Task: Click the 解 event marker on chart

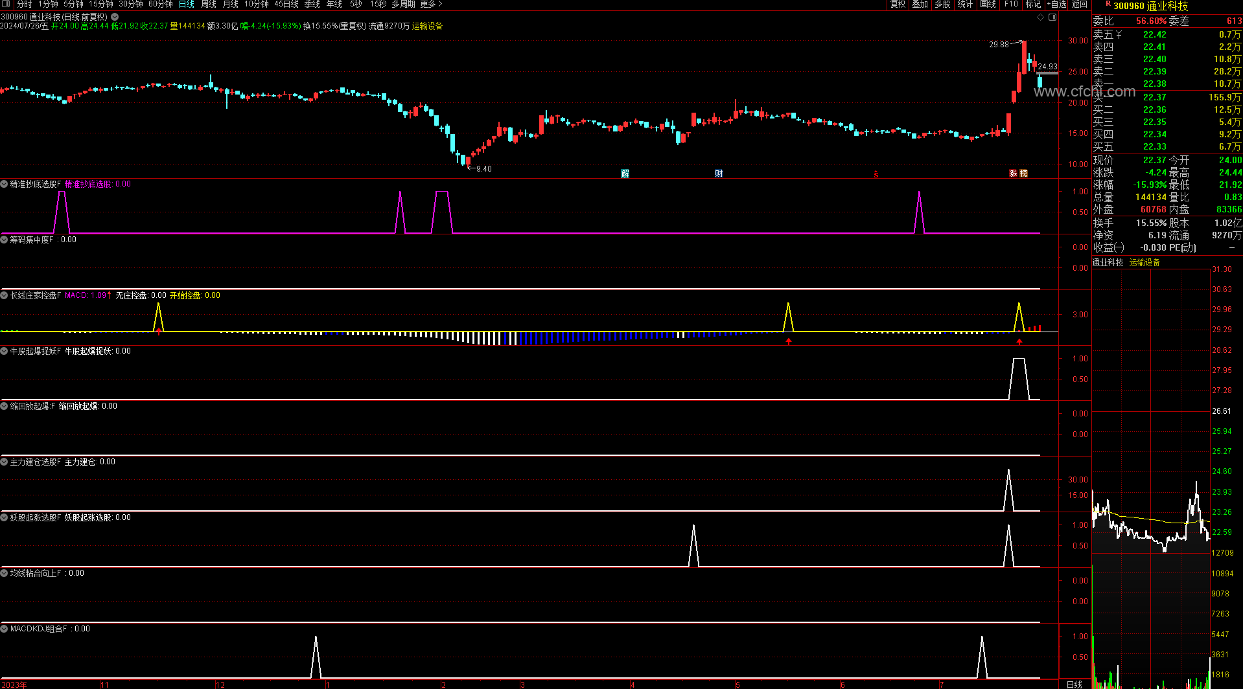Action: click(x=625, y=174)
